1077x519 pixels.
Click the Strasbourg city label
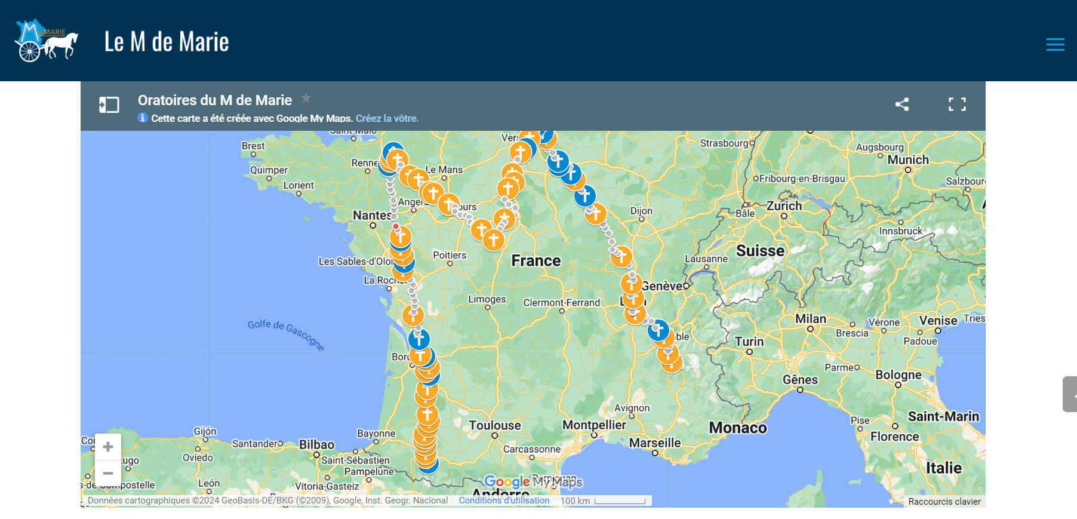coord(724,143)
